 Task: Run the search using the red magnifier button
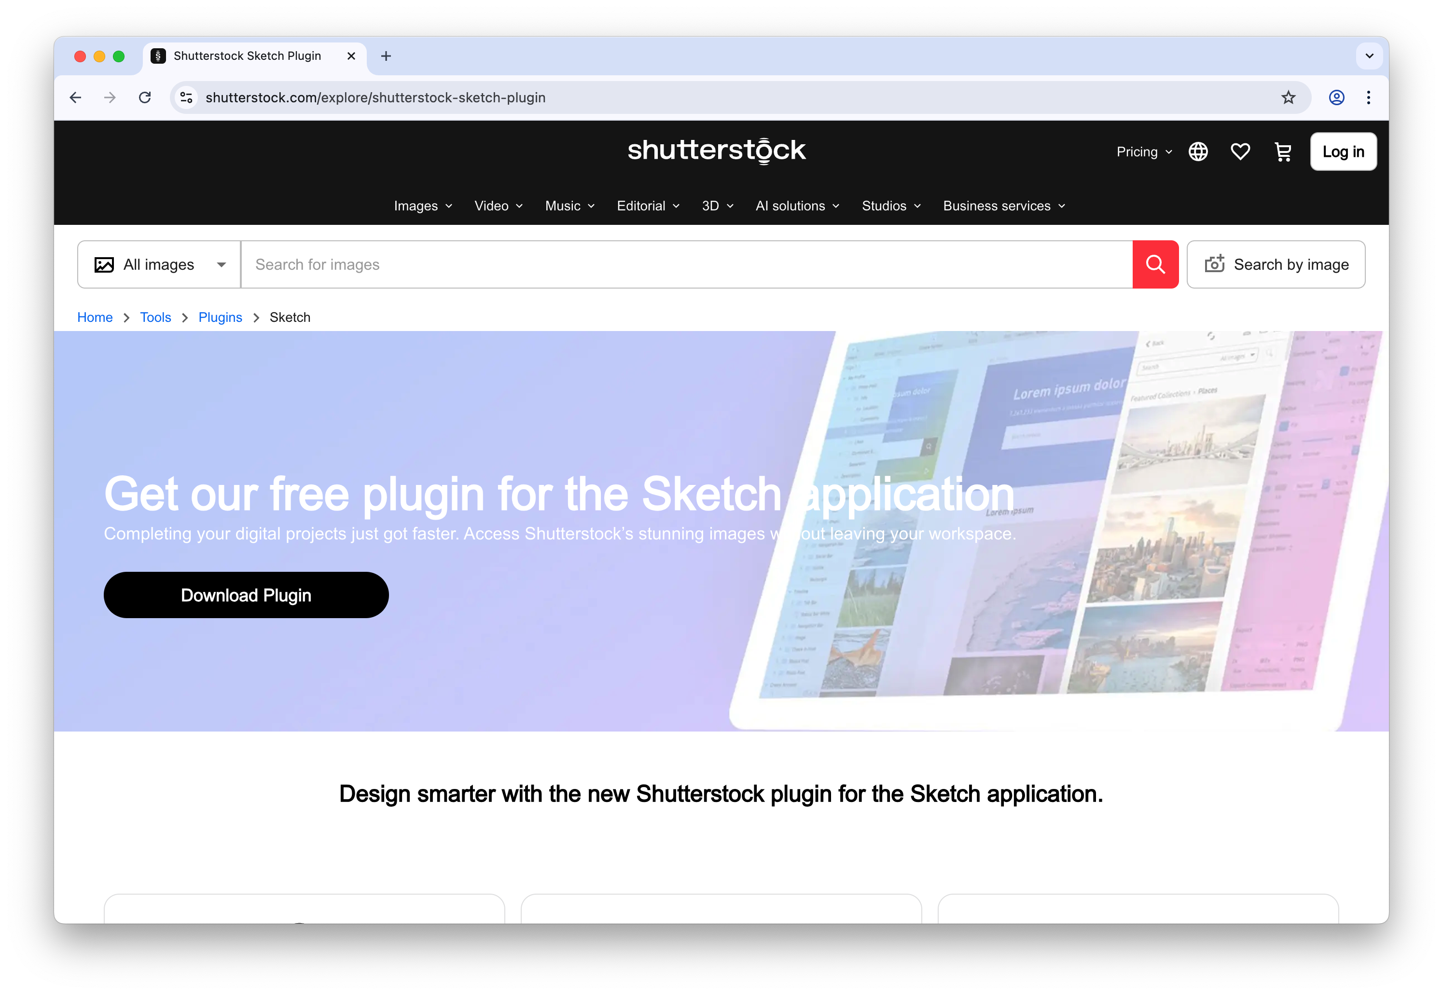(1155, 264)
